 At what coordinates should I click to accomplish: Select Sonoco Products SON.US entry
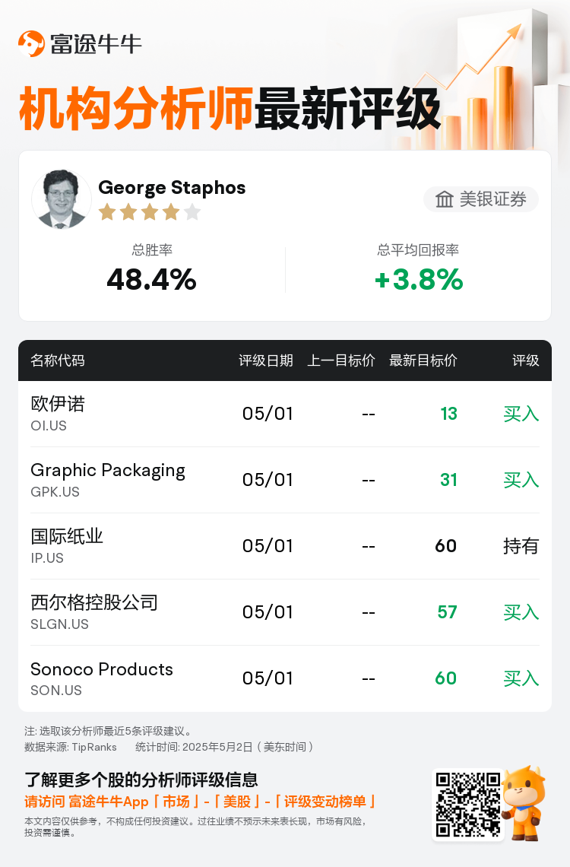285,678
